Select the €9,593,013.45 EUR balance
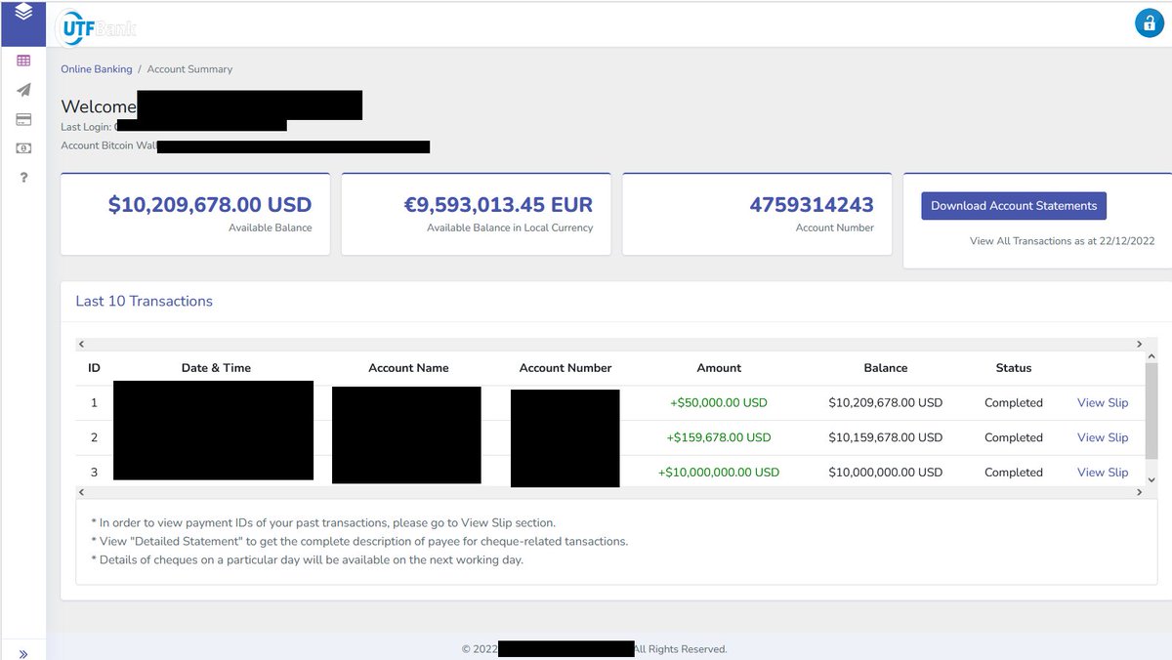Viewport: 1172px width, 660px height. point(498,205)
